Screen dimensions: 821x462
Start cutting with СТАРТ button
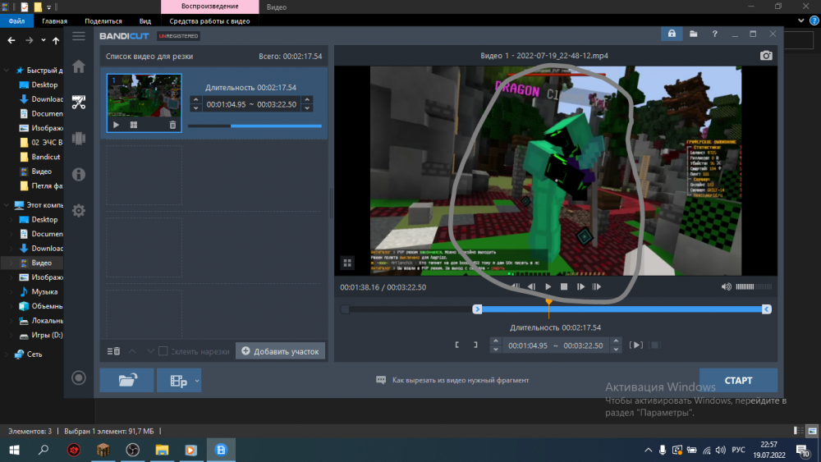pos(738,381)
